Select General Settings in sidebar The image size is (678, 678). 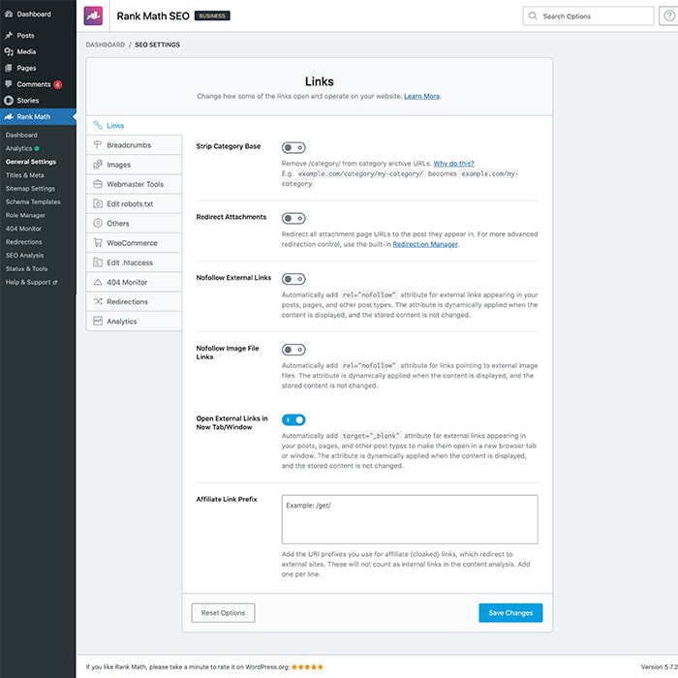(31, 162)
